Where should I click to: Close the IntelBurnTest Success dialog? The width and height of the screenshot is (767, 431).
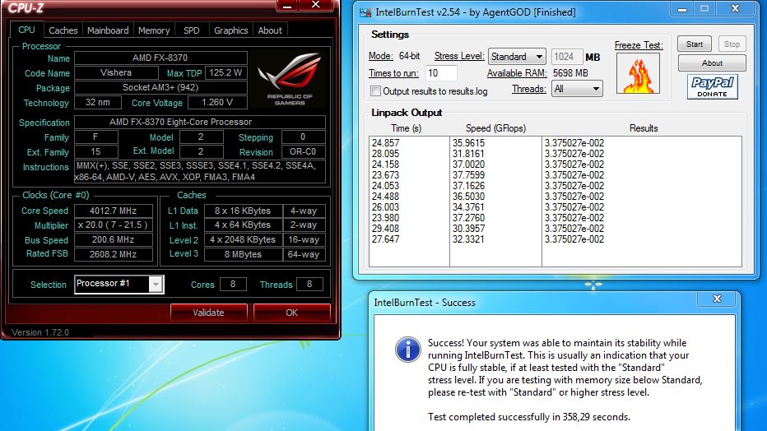(717, 299)
